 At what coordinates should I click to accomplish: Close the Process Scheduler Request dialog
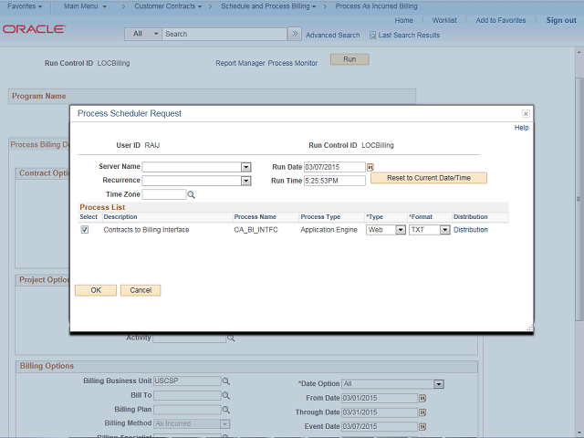[526, 113]
